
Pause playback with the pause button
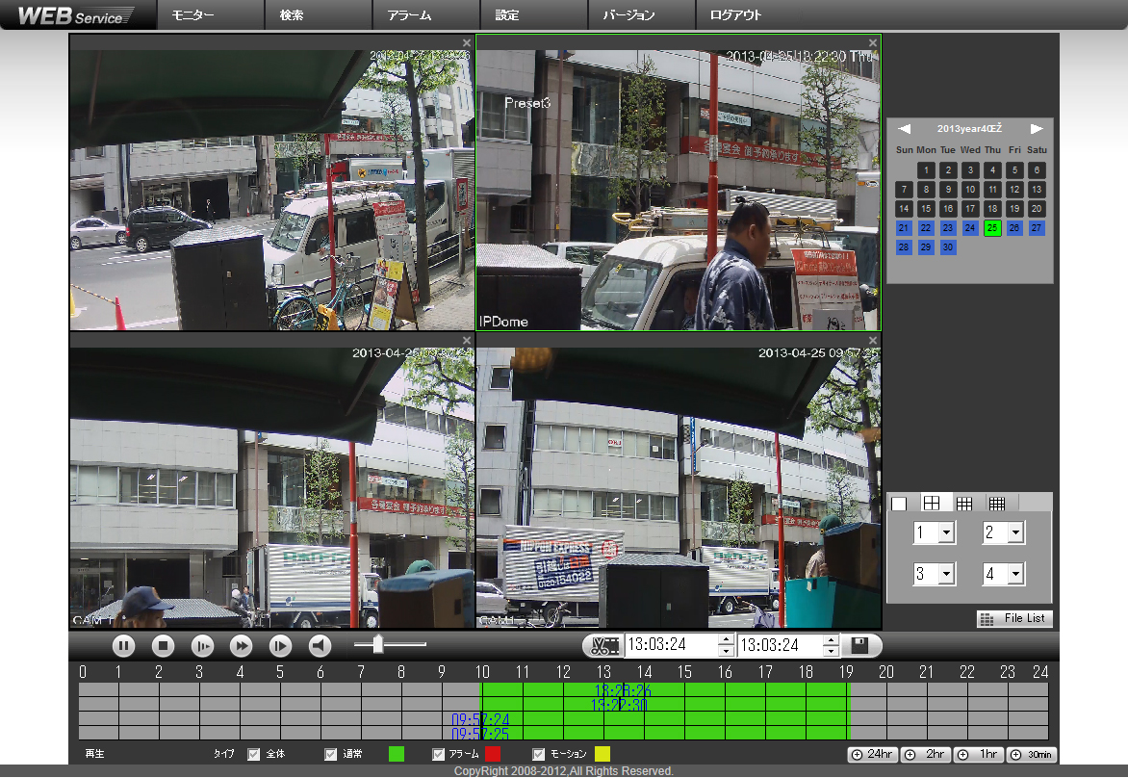124,647
